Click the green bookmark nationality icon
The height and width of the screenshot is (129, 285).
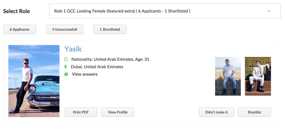(66, 59)
